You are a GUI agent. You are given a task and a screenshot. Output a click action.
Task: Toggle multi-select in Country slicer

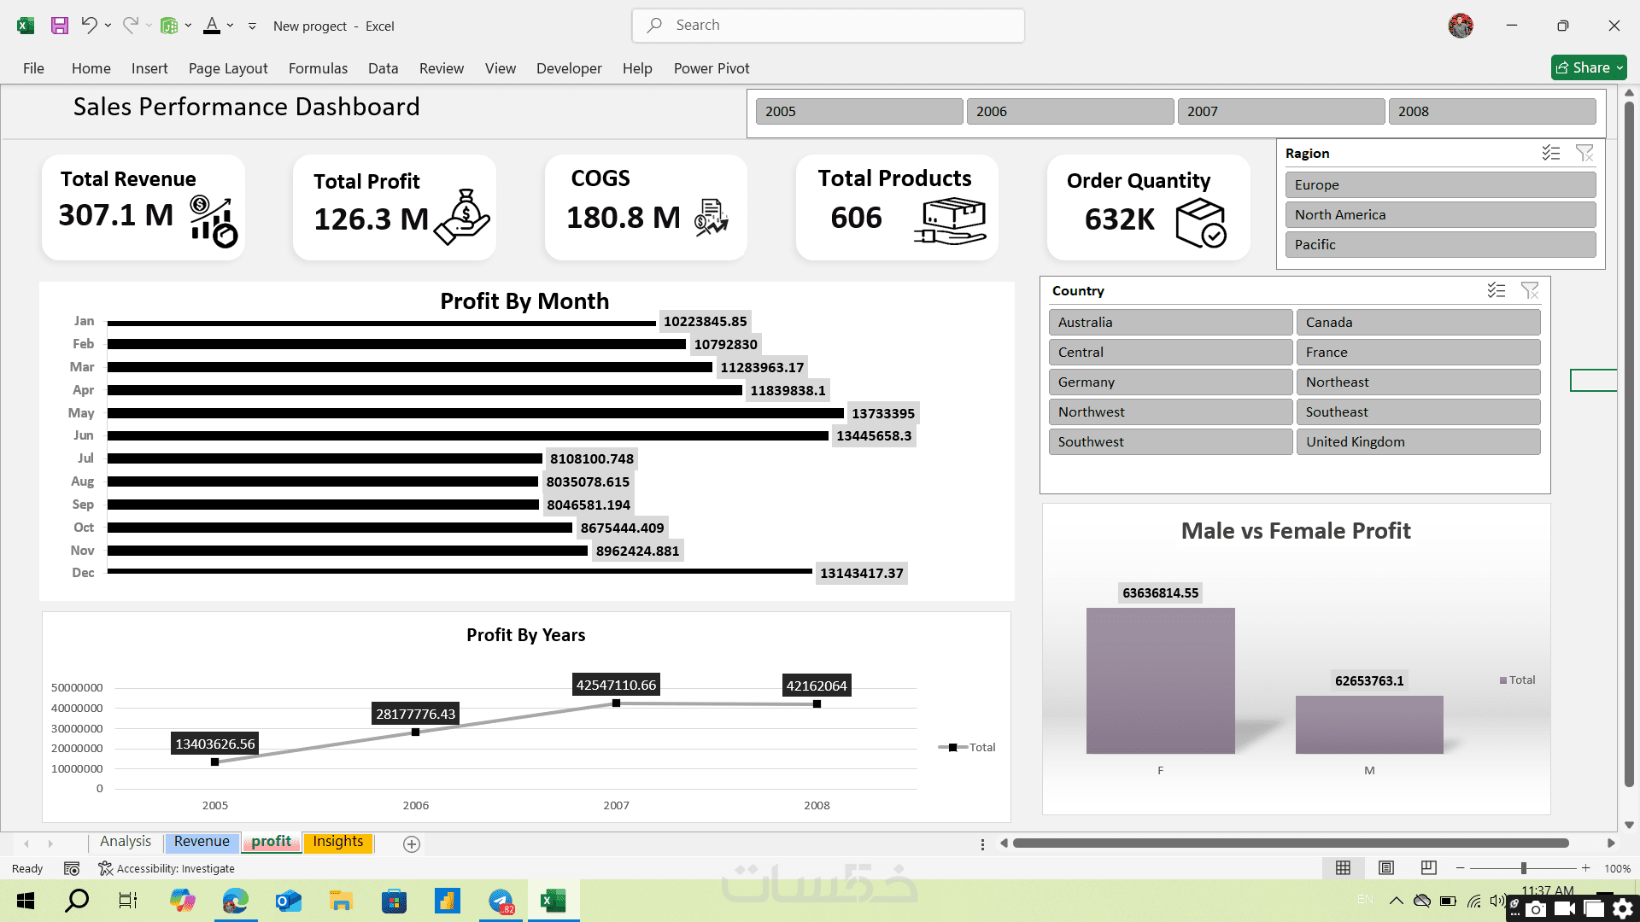coord(1496,290)
